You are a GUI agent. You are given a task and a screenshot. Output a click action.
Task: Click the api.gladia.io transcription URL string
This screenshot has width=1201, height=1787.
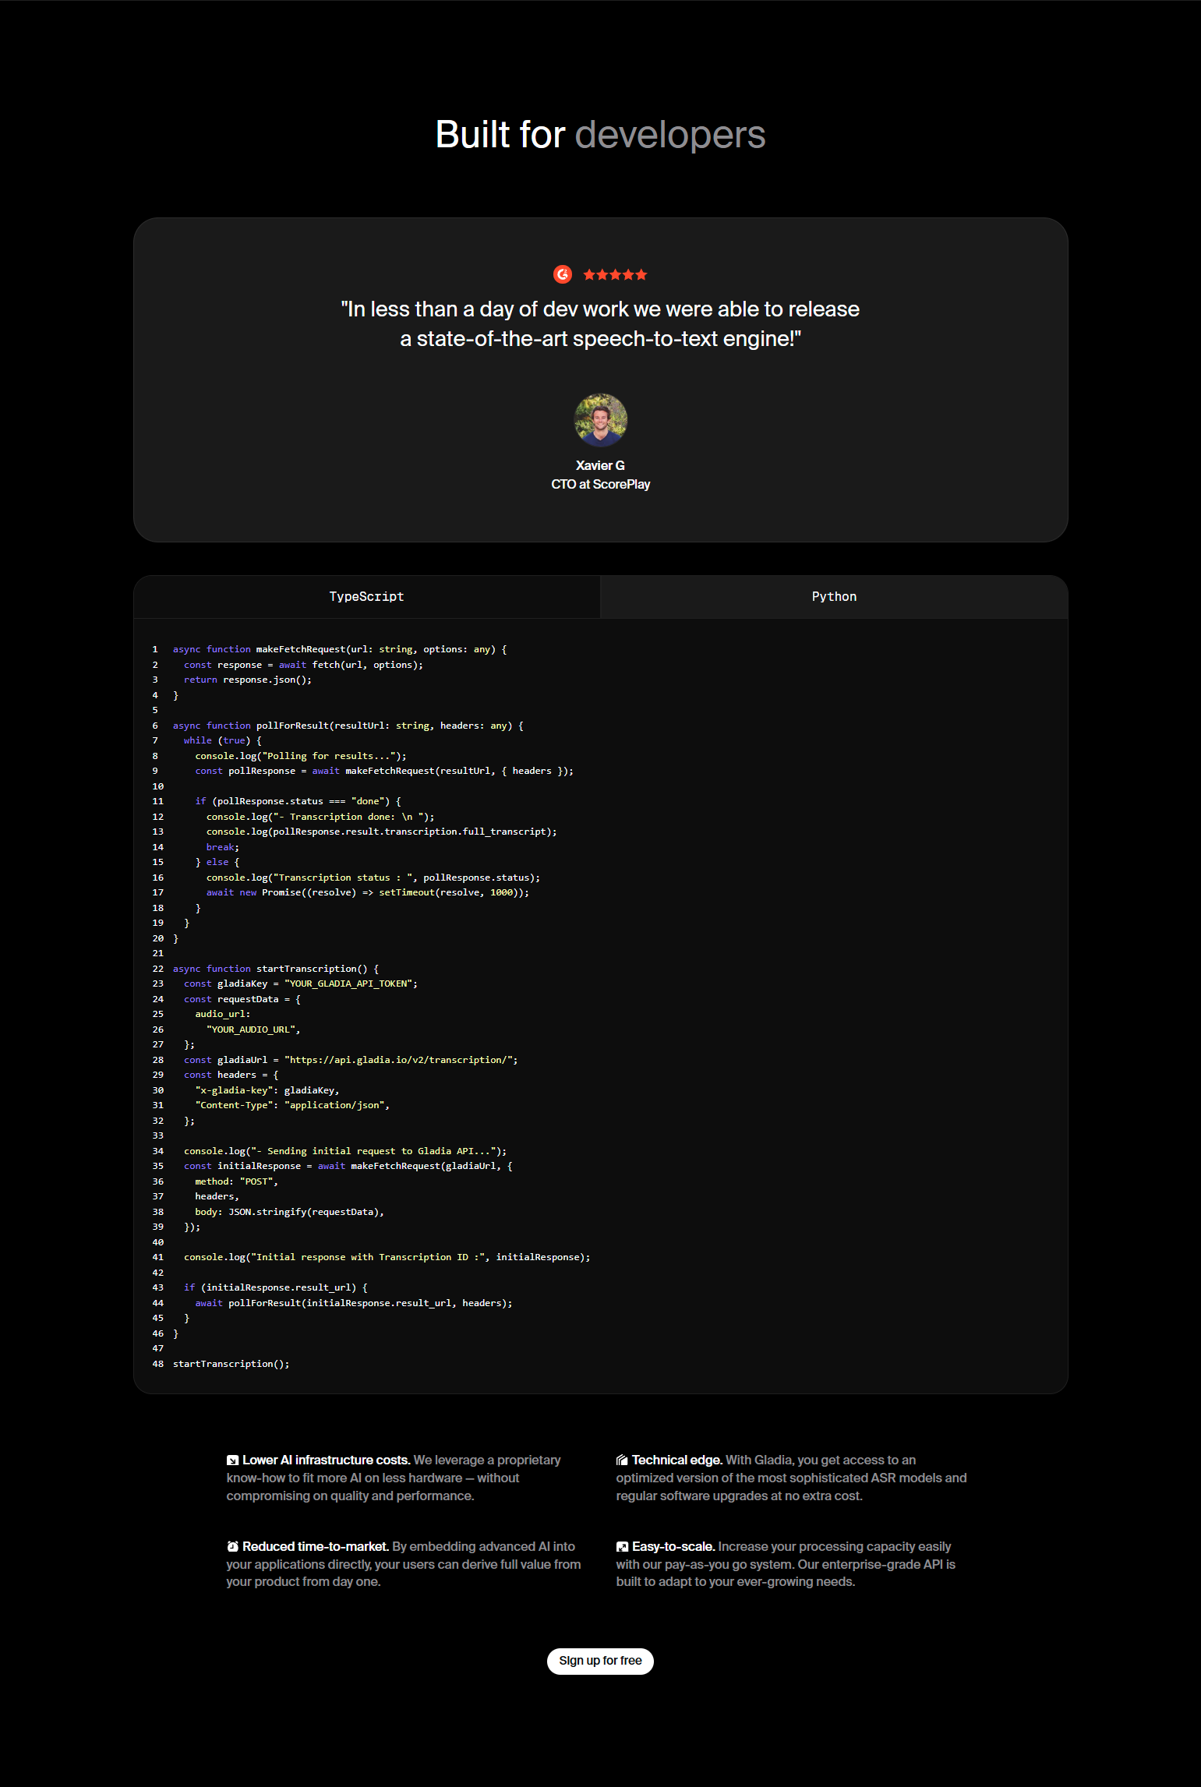pyautogui.click(x=398, y=1060)
